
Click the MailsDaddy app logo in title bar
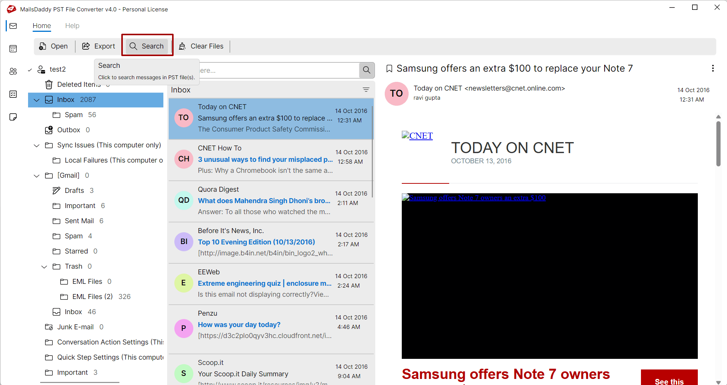pyautogui.click(x=11, y=9)
